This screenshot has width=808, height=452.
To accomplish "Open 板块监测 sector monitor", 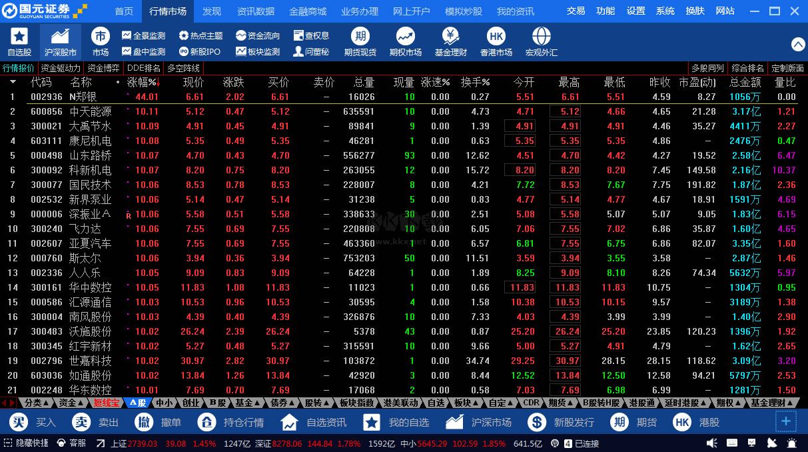I will point(258,51).
